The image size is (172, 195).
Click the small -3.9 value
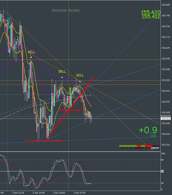(x=153, y=136)
